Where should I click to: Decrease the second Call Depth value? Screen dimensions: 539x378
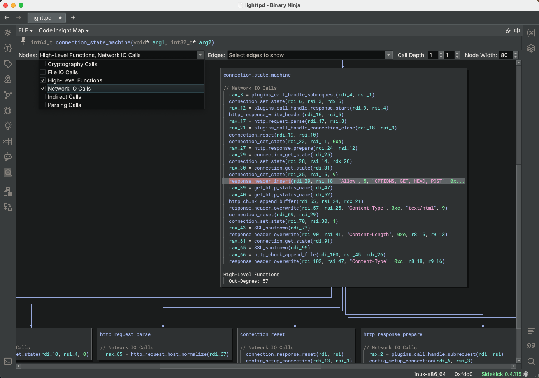[x=457, y=57]
